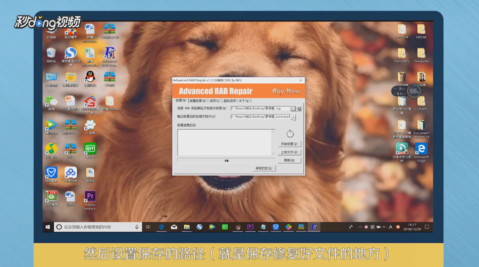Click the 帮助 (Help) button
The height and width of the screenshot is (267, 479).
(289, 160)
